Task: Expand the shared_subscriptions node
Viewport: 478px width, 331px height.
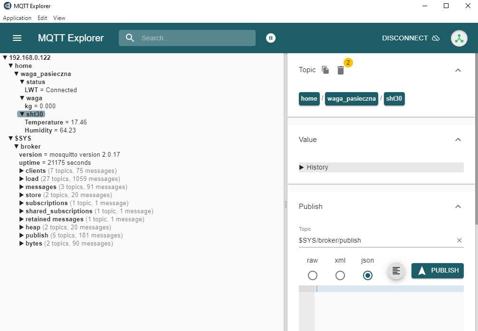Action: point(22,211)
